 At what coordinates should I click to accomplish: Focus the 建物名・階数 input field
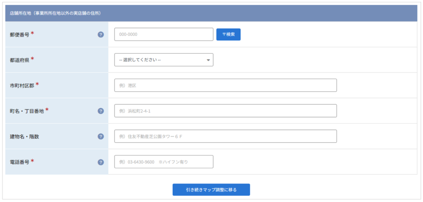pyautogui.click(x=226, y=136)
